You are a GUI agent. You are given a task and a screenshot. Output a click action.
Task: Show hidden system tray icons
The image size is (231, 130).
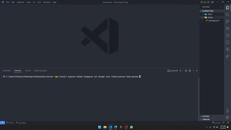(x=207, y=127)
